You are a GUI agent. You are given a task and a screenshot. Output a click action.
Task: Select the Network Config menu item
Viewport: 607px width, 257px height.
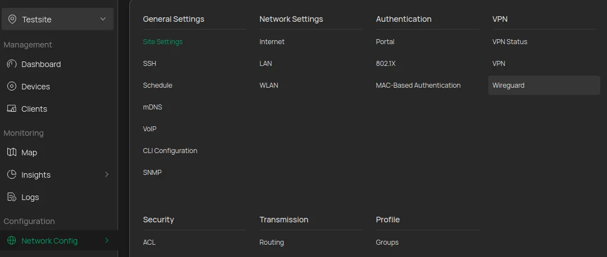click(x=58, y=241)
